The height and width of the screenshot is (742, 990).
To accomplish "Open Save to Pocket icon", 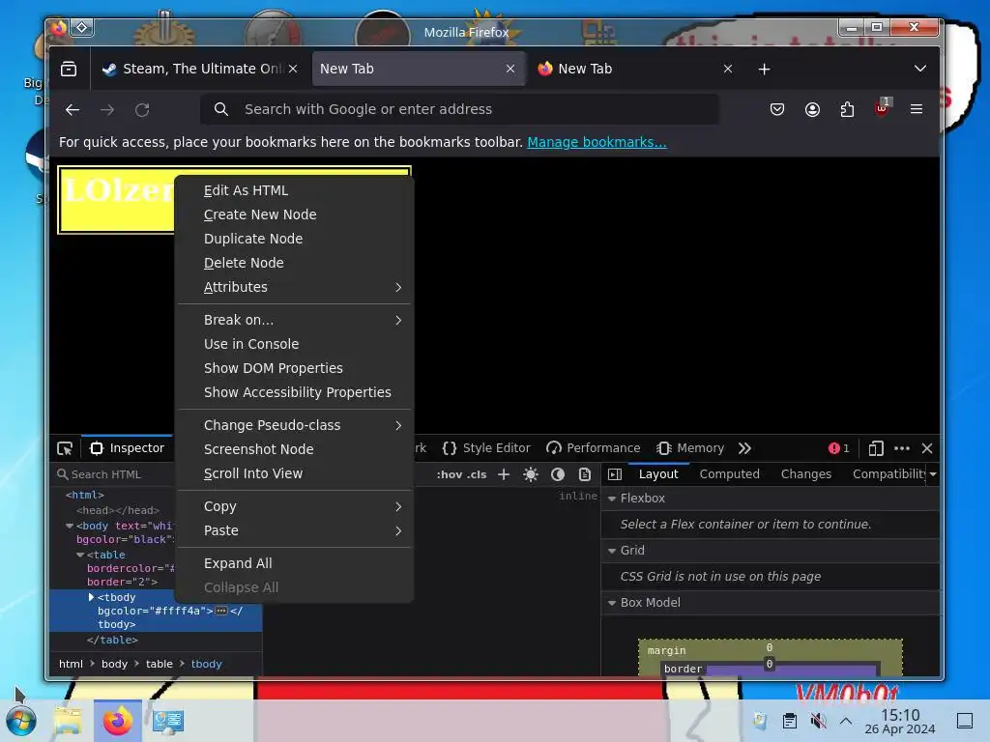I will [777, 110].
